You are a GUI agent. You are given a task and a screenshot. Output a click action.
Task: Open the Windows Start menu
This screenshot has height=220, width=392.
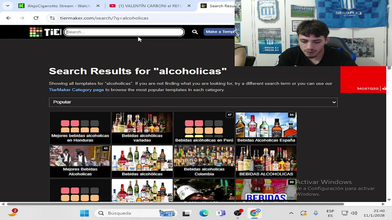tap(84, 213)
